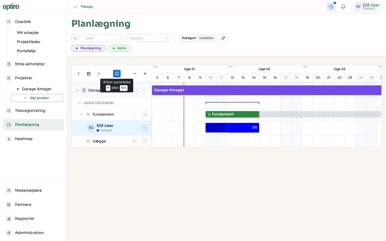Screen dimensions: 386x241
Task: Click the optiro logo
Action: coord(11,7)
